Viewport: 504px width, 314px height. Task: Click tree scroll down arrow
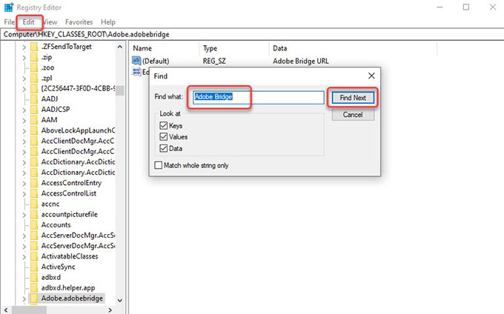(x=120, y=301)
